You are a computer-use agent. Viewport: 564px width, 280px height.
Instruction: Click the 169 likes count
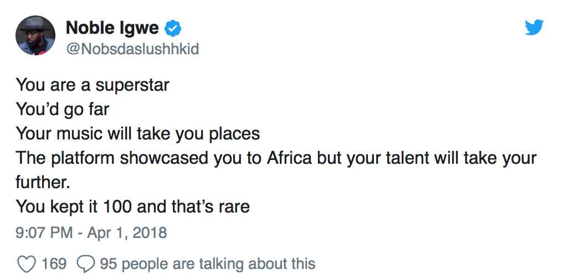pyautogui.click(x=54, y=264)
